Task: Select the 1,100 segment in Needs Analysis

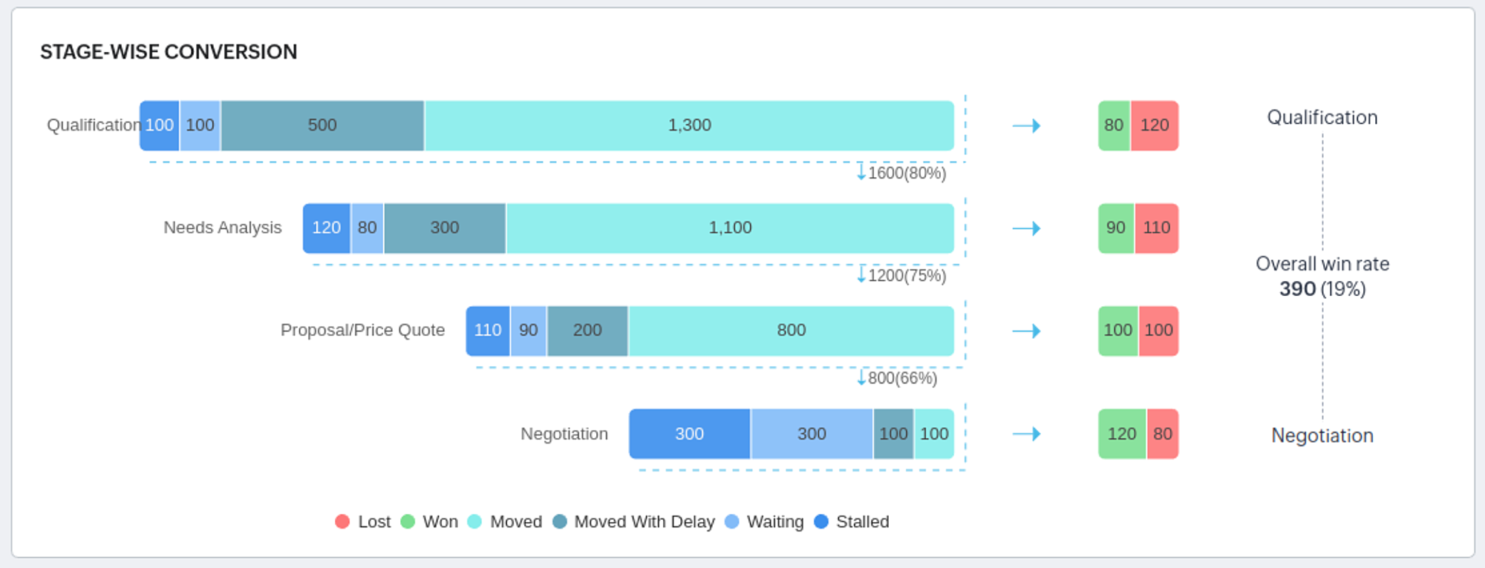Action: (x=730, y=228)
